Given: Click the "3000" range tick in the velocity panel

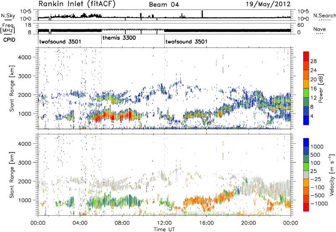Looking at the screenshot, I should (x=25, y=162).
